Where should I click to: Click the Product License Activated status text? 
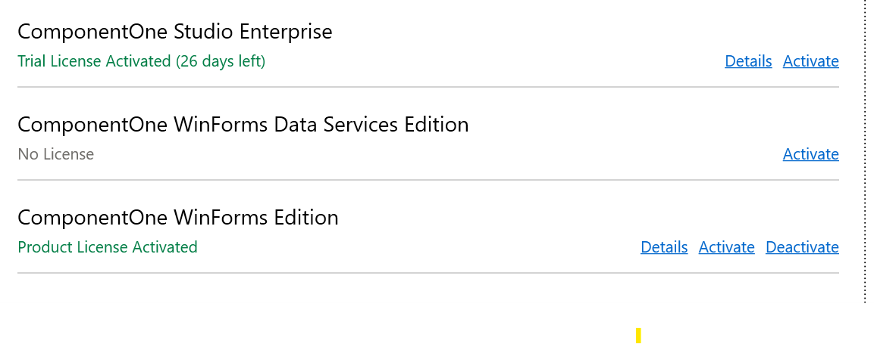pyautogui.click(x=107, y=247)
